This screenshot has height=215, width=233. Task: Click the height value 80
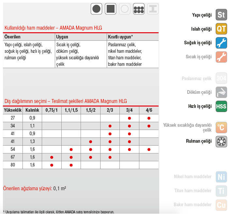(x=13, y=165)
